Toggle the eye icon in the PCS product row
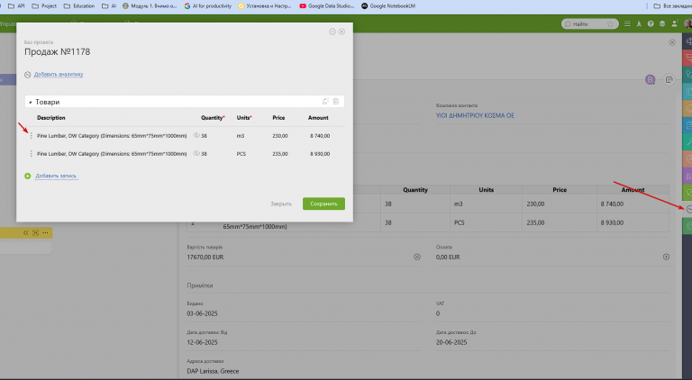 click(x=196, y=153)
